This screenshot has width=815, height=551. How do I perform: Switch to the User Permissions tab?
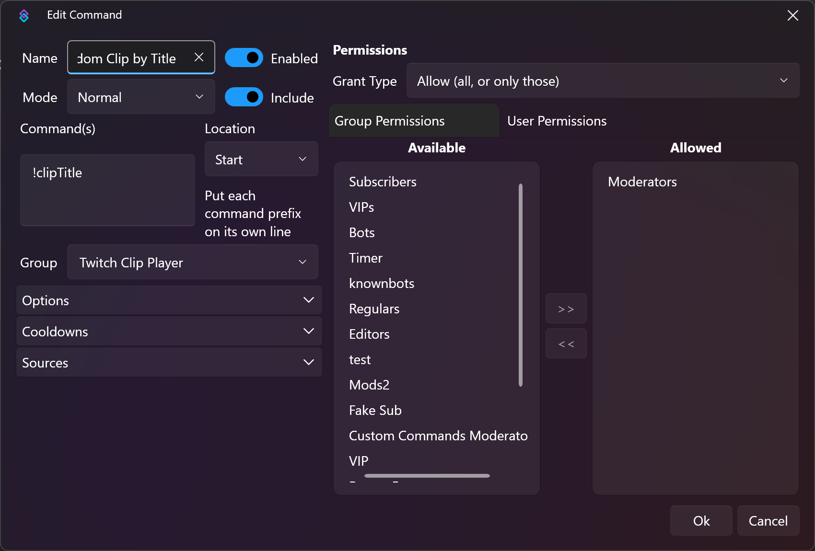tap(557, 121)
